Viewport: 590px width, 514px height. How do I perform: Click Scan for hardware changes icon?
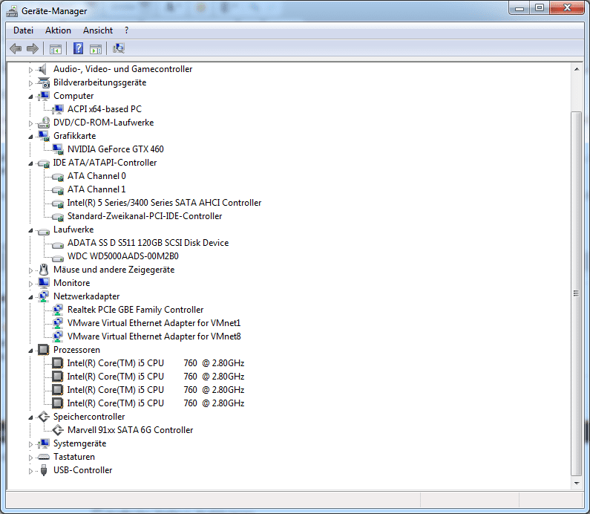click(119, 48)
